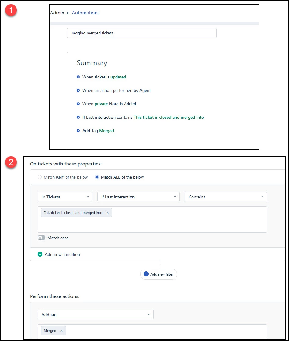The width and height of the screenshot is (289, 341).
Task: Click the bullet icon beside 'Add Tag Merged'
Action: [x=78, y=131]
